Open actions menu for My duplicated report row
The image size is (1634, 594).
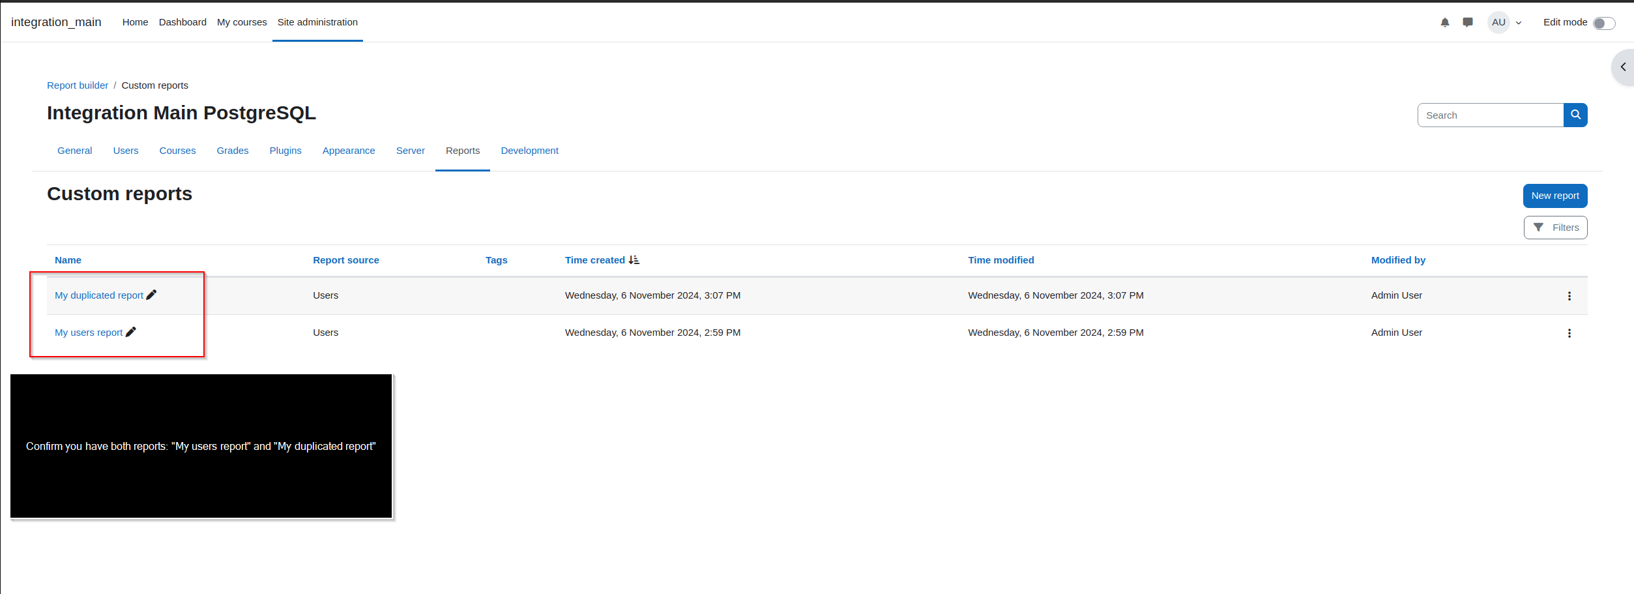(x=1569, y=296)
